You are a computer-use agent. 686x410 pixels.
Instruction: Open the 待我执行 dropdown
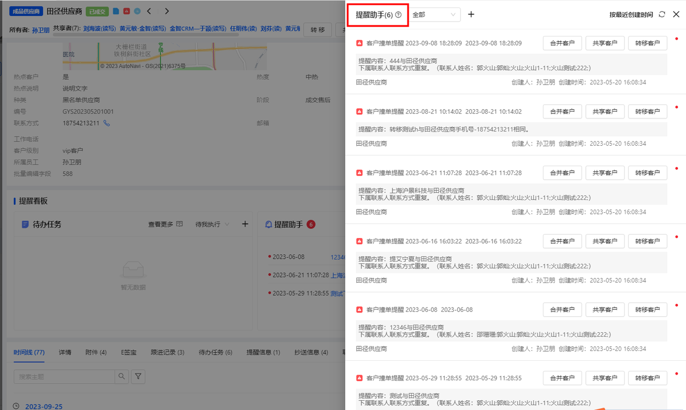tap(212, 224)
